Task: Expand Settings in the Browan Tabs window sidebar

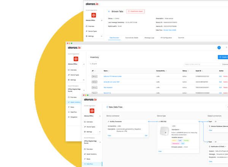Action: click(101, 36)
